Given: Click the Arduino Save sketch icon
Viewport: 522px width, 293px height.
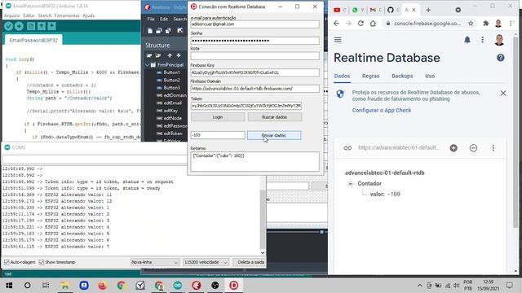Looking at the screenshot, I should [x=51, y=26].
